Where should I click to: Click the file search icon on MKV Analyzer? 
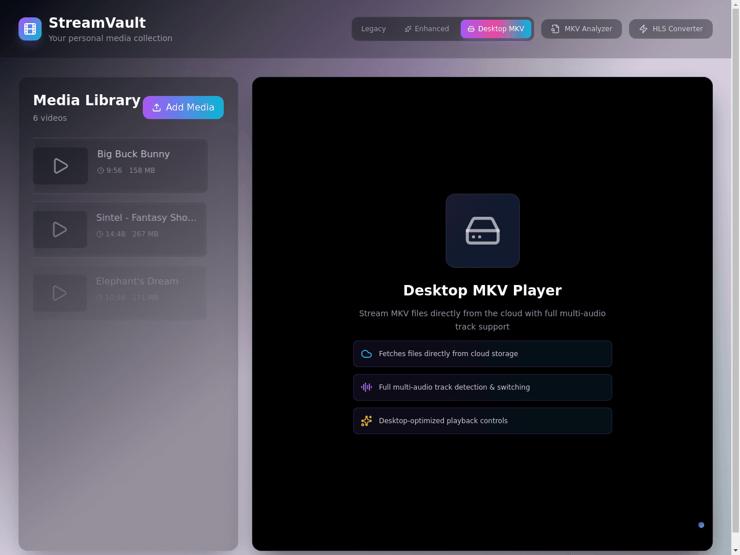[x=555, y=29]
